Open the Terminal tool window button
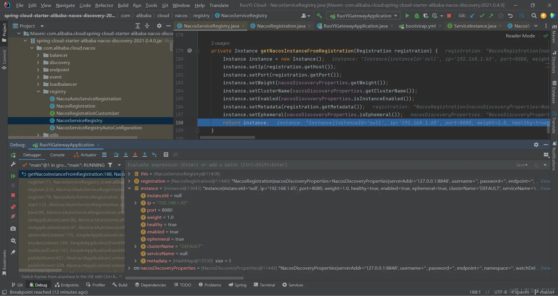 pos(264,285)
